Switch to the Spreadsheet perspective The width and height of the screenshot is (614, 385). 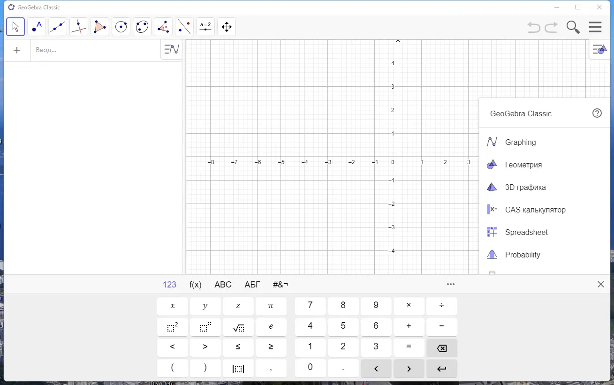(x=544, y=232)
